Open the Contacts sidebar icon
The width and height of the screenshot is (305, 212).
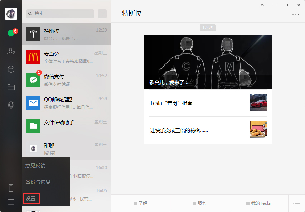(x=11, y=51)
